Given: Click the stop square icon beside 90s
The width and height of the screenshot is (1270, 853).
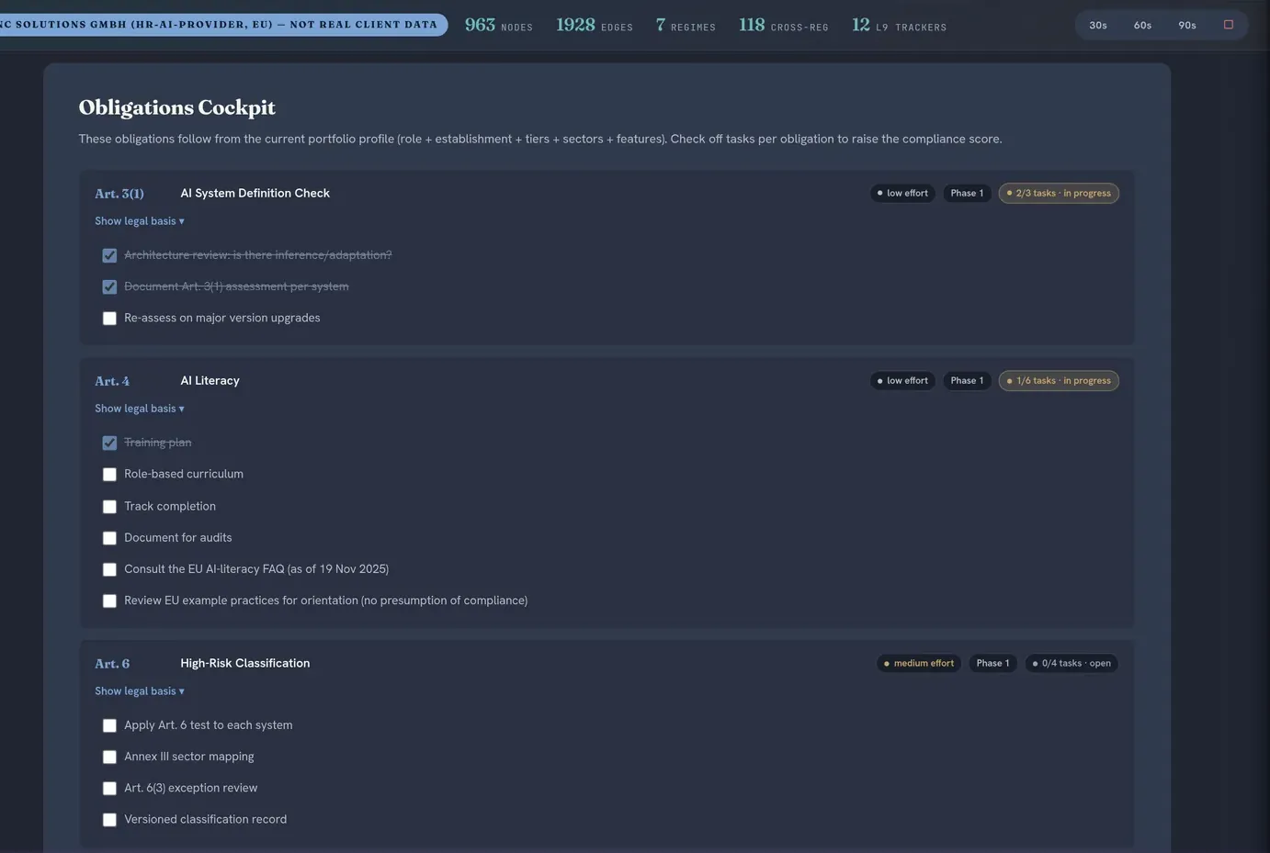Looking at the screenshot, I should [x=1229, y=25].
